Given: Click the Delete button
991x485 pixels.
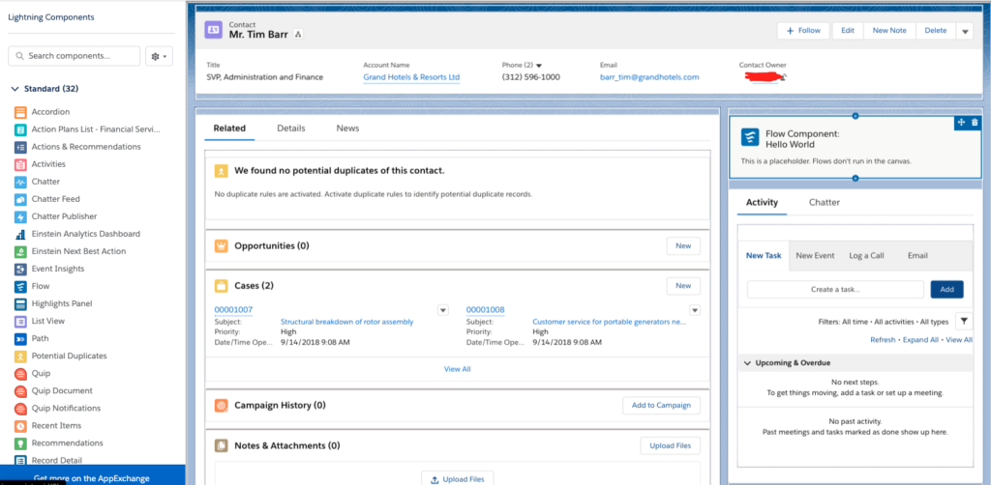Looking at the screenshot, I should (936, 30).
